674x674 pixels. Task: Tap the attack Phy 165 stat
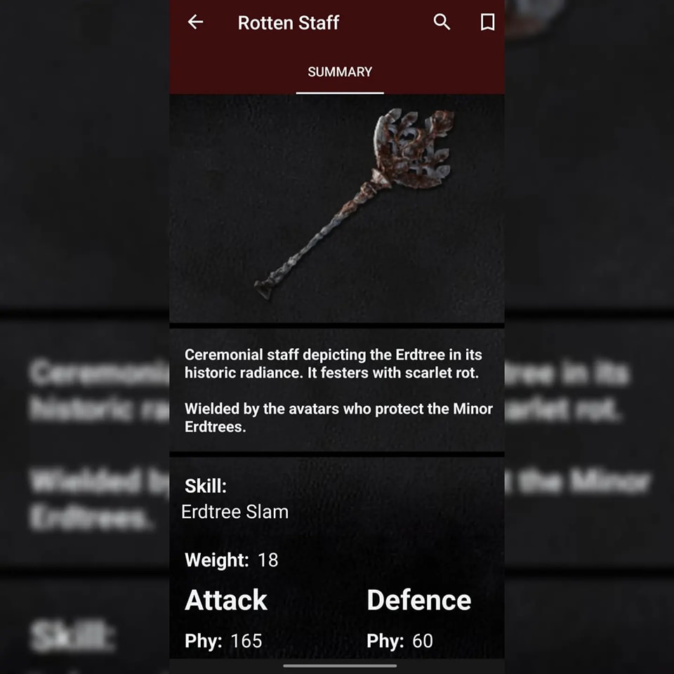(x=223, y=641)
